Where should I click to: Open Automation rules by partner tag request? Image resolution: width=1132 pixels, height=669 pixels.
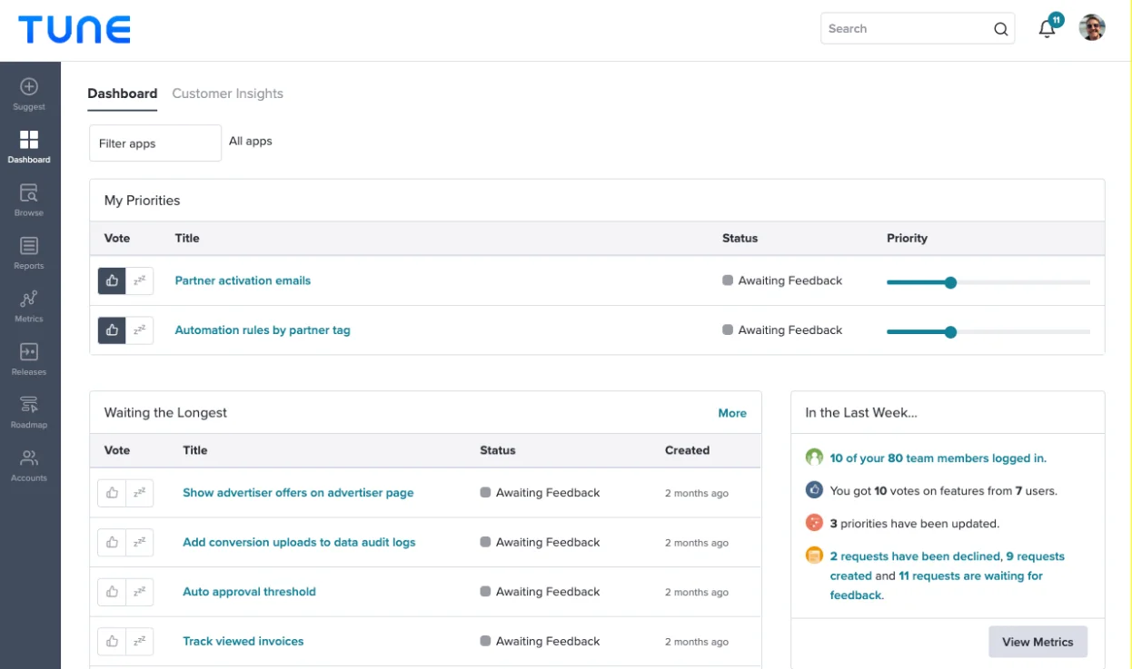point(263,330)
